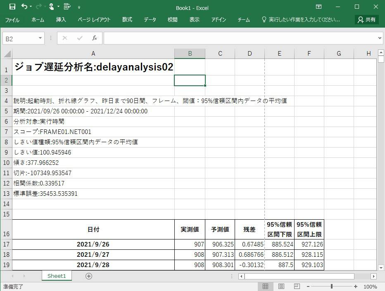Open the 表示 (View) tab
385x291 pixels.
(195, 20)
